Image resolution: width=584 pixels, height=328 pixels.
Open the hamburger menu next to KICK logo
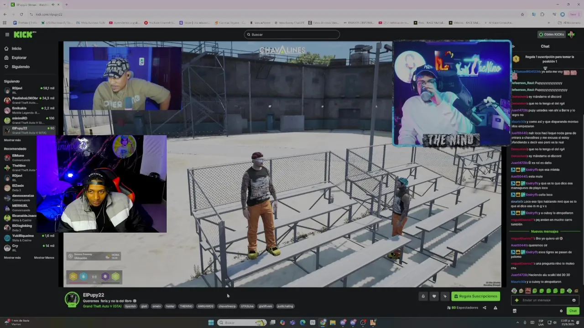(x=7, y=35)
